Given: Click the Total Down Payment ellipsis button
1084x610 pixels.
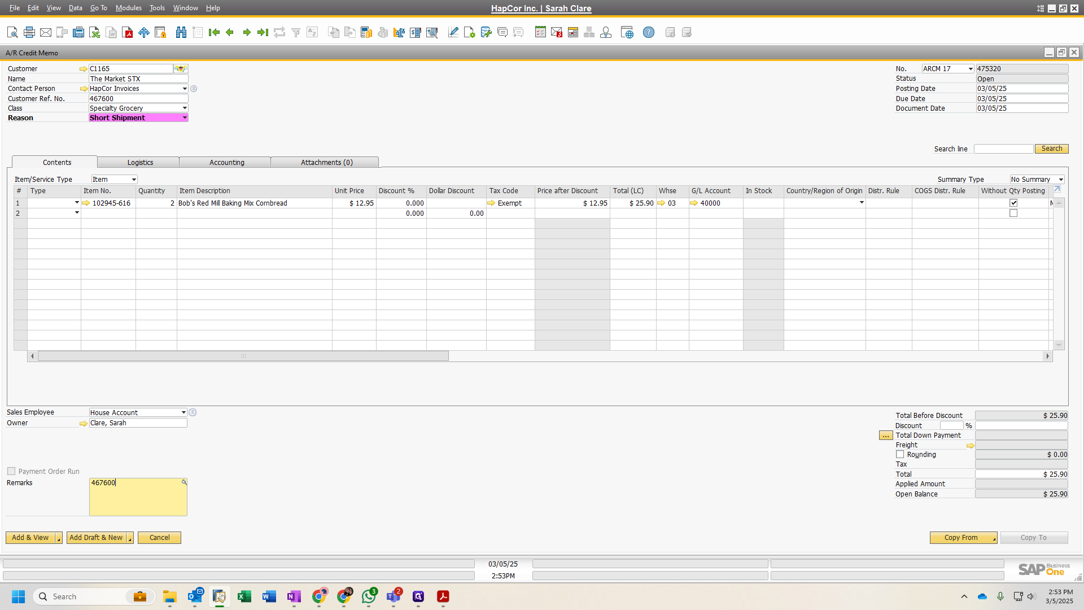Looking at the screenshot, I should pos(886,435).
